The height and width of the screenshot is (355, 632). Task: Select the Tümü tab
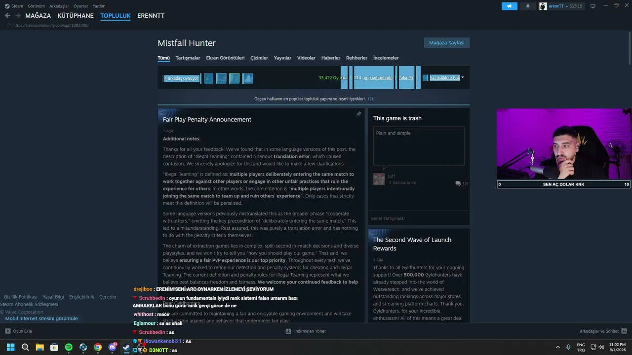(163, 58)
